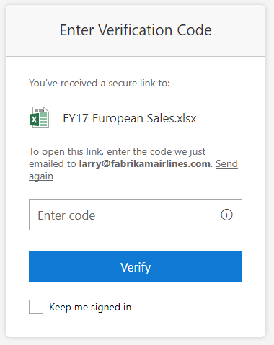The image size is (274, 345).
Task: Click the 'Enter code' placeholder text
Action: (x=66, y=215)
